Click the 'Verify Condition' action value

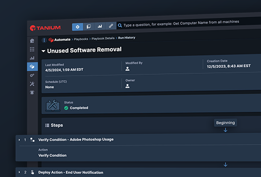tap(52, 155)
